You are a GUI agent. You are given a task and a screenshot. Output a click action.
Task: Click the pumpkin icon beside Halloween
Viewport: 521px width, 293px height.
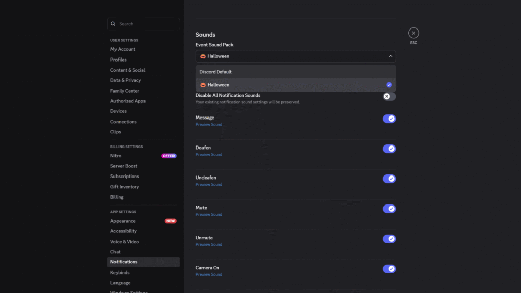(x=204, y=56)
